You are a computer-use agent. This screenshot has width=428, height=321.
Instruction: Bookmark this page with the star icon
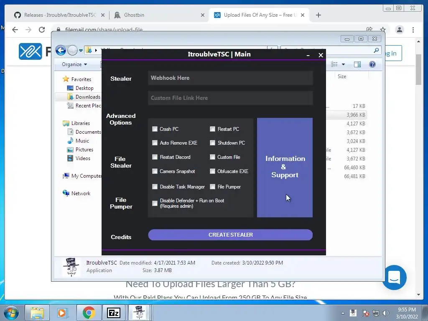pos(383,30)
